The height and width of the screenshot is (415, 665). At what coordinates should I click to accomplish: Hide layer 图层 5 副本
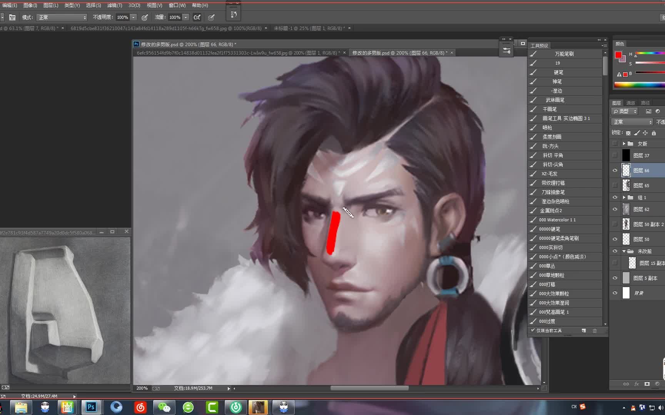615,278
